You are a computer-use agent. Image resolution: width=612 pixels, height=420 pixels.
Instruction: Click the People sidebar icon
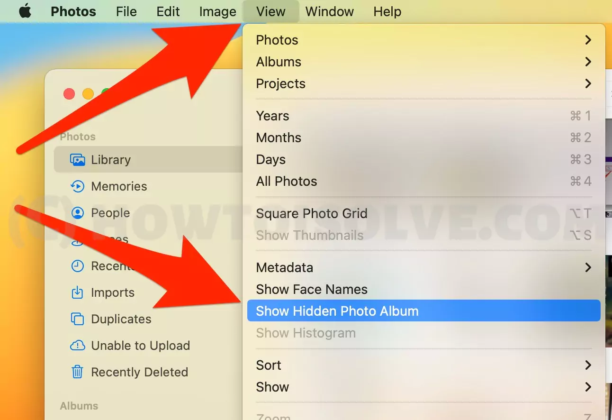coord(77,213)
